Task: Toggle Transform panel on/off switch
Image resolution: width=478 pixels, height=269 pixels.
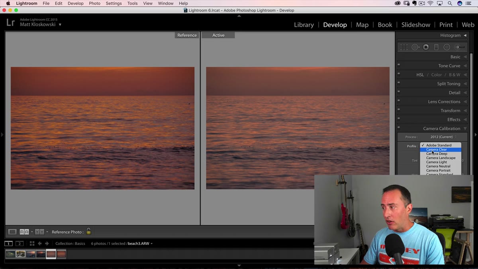Action: (399, 109)
